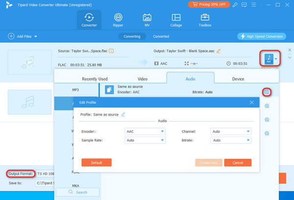Select the first file thumbnail

click(x=29, y=62)
